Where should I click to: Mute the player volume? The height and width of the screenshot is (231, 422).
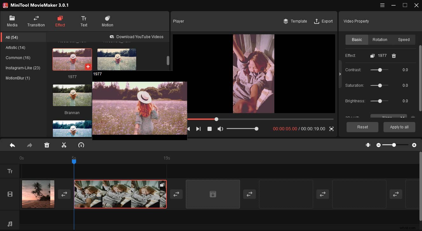(220, 129)
